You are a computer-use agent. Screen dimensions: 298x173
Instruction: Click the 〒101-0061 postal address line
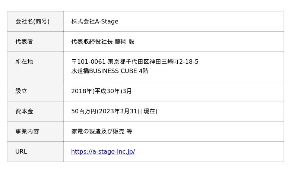(x=134, y=62)
